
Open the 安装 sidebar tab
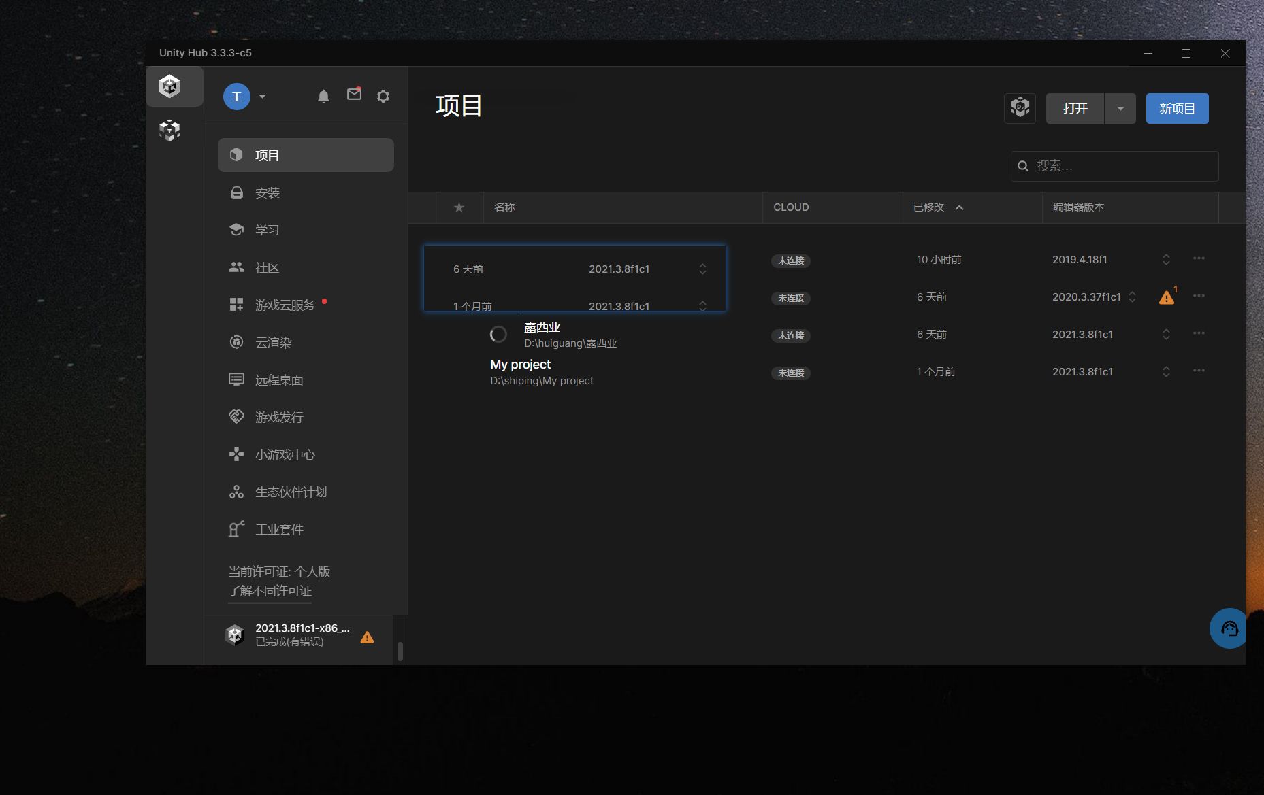(306, 192)
